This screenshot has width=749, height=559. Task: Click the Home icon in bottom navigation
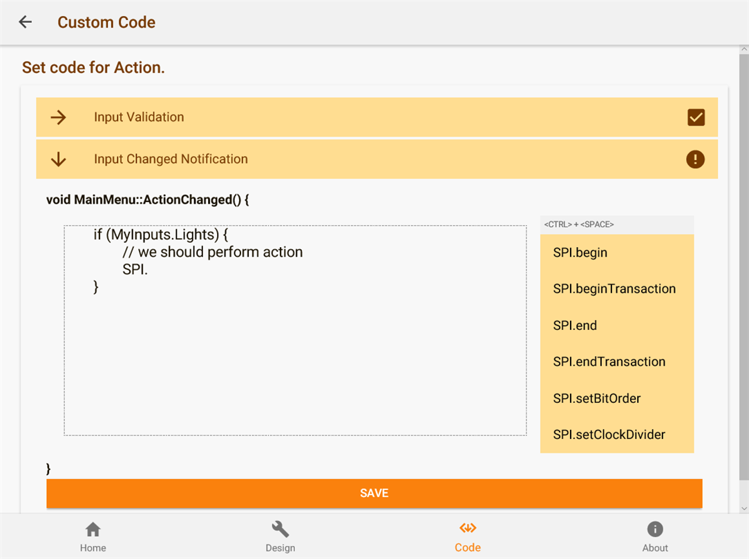click(93, 529)
